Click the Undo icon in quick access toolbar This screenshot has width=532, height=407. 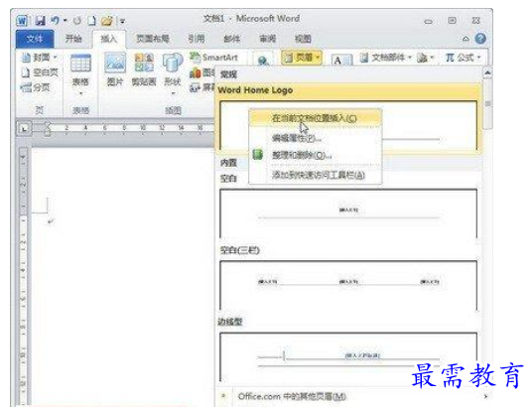click(x=55, y=21)
